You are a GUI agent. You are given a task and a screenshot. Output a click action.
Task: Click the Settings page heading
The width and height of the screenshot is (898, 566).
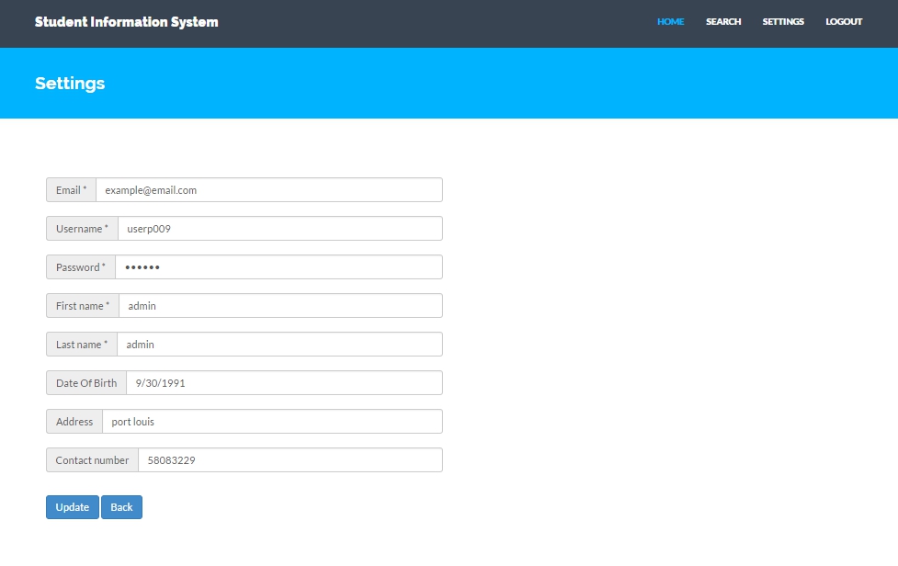pos(70,84)
